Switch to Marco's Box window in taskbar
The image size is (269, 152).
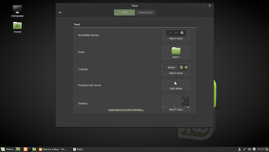click(x=53, y=149)
